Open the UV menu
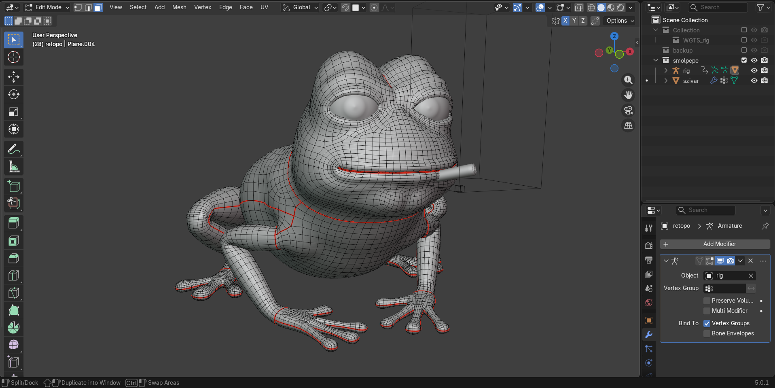775x388 pixels. tap(264, 7)
